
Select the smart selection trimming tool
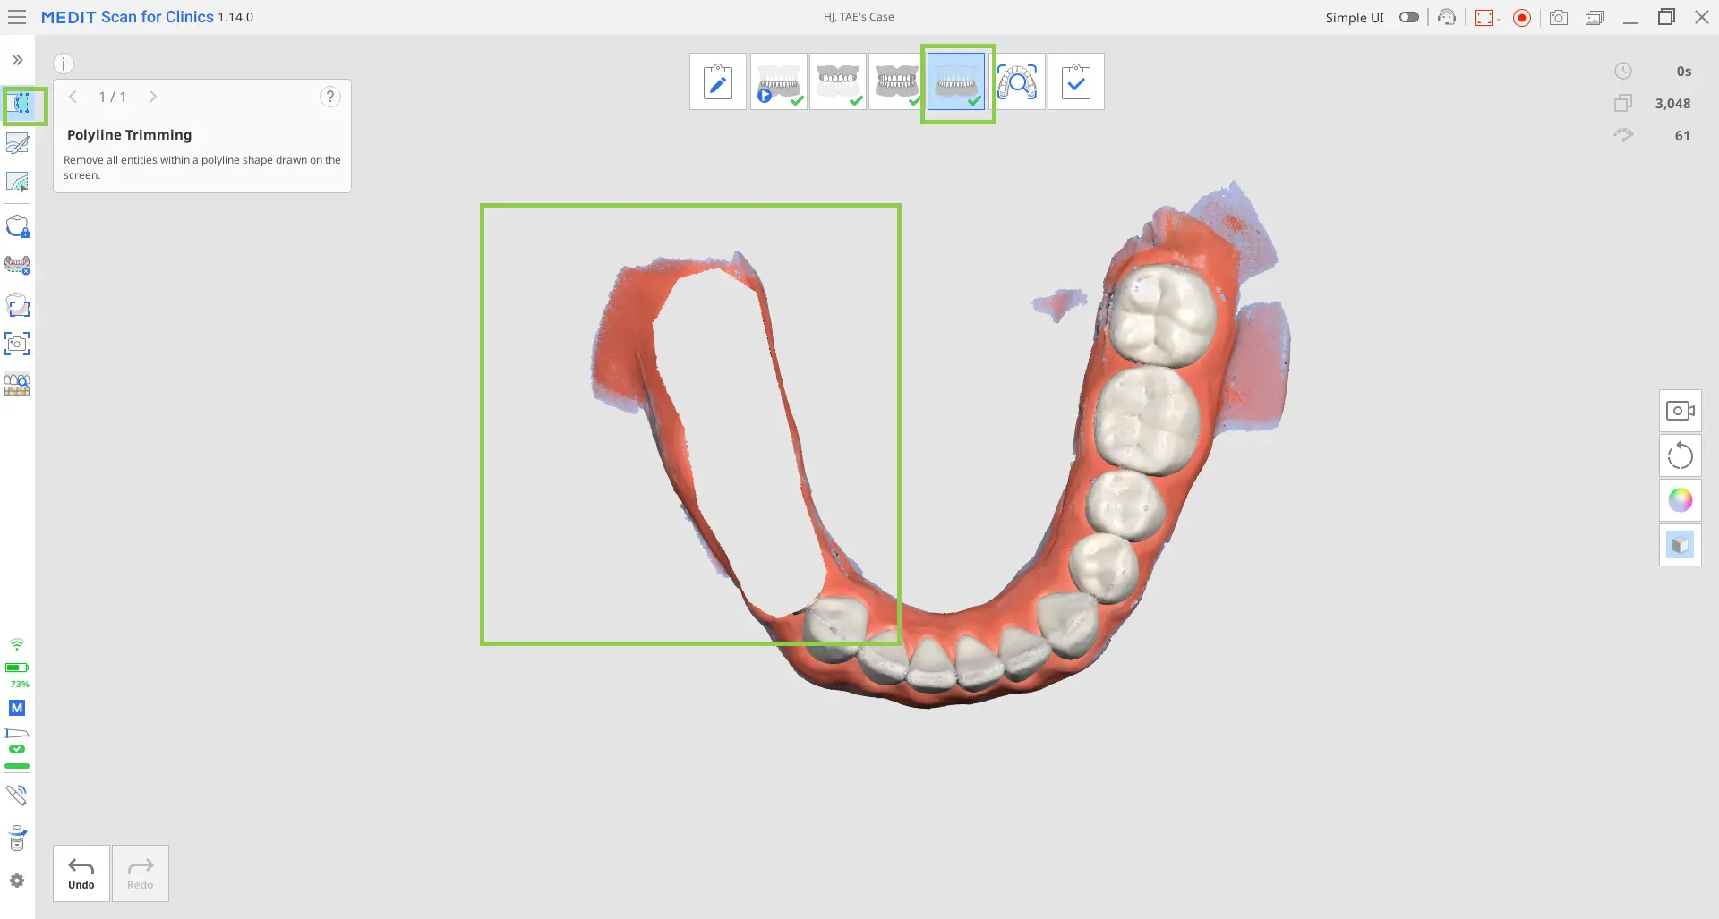pos(17,183)
